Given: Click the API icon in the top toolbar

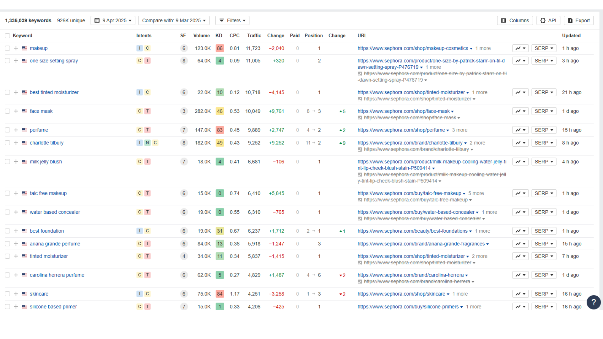Looking at the screenshot, I should 543,20.
